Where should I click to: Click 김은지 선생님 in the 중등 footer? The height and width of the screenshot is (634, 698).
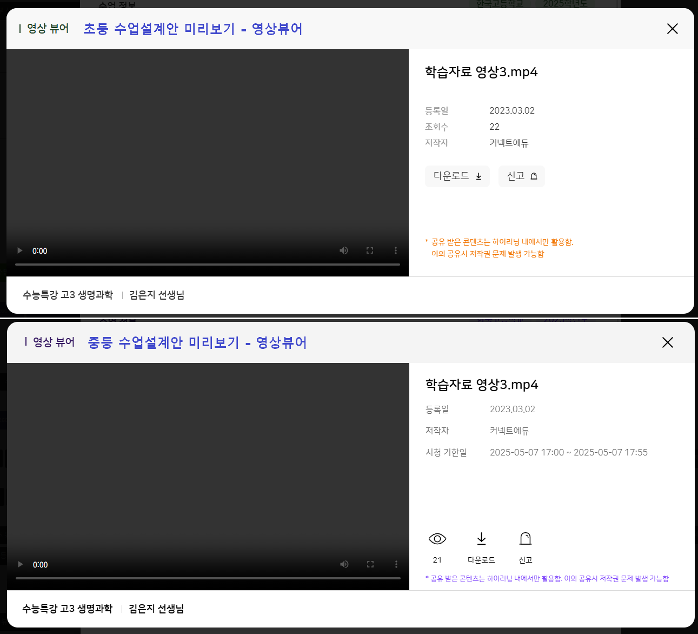point(156,609)
